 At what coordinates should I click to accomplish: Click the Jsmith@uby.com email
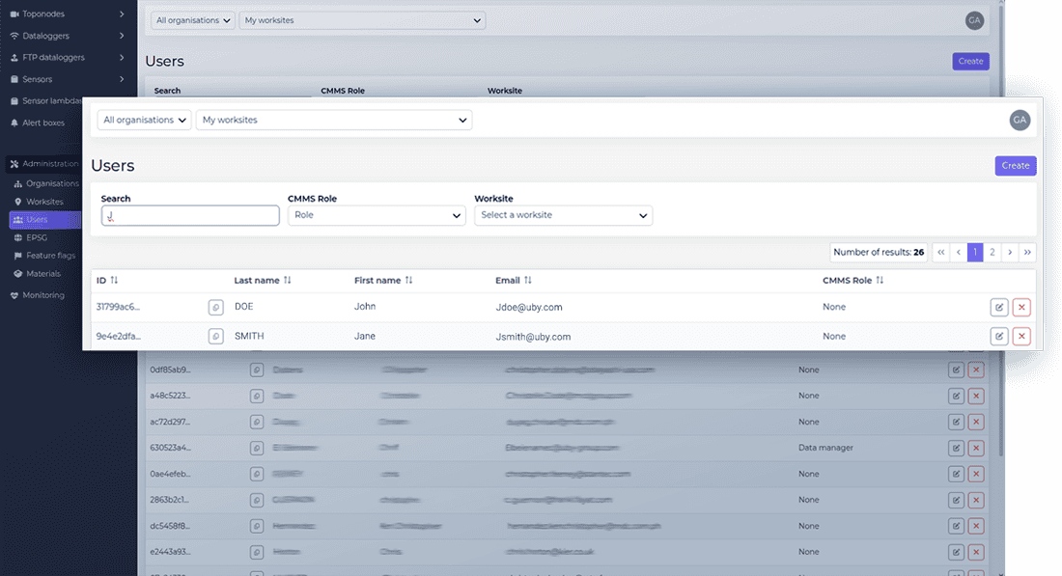[x=533, y=337]
